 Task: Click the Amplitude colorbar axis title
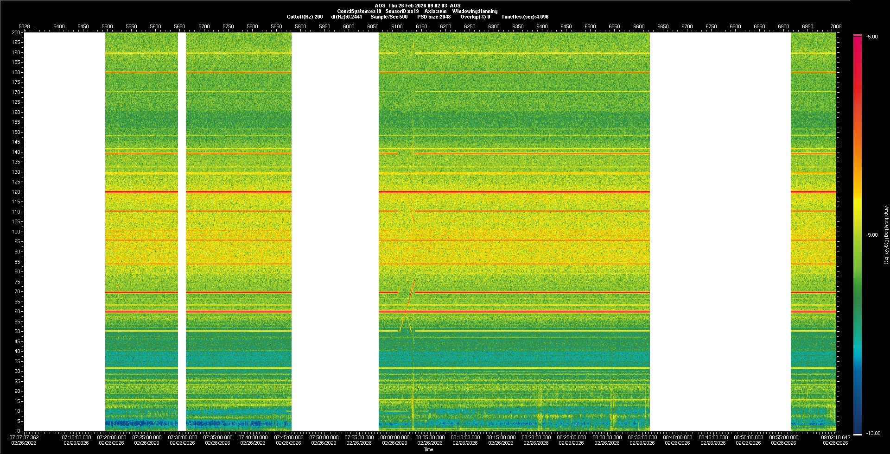coord(886,235)
